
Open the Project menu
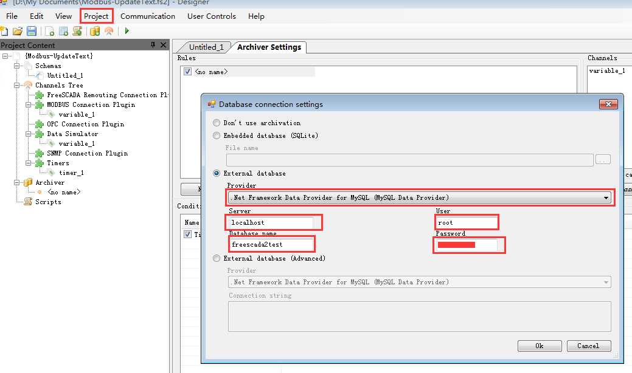click(x=96, y=16)
